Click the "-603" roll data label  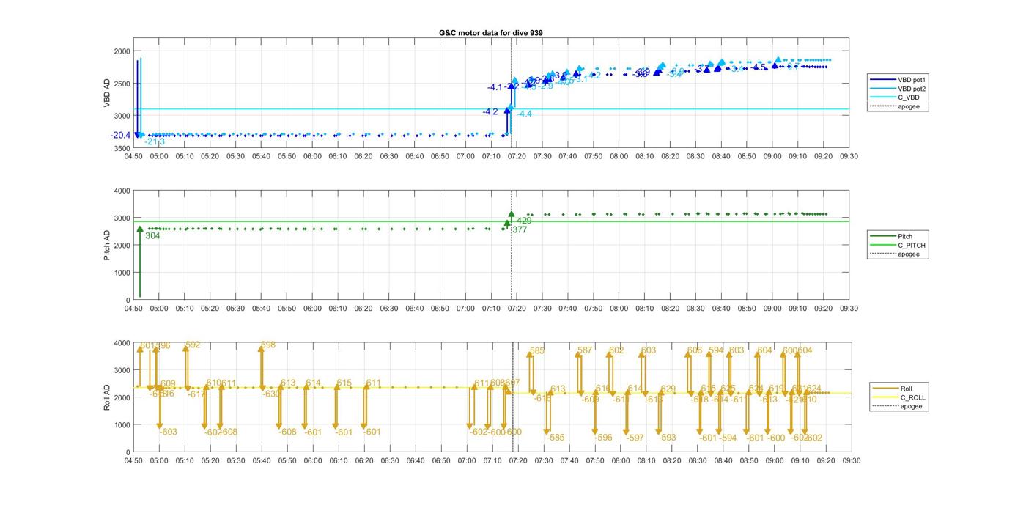point(169,432)
